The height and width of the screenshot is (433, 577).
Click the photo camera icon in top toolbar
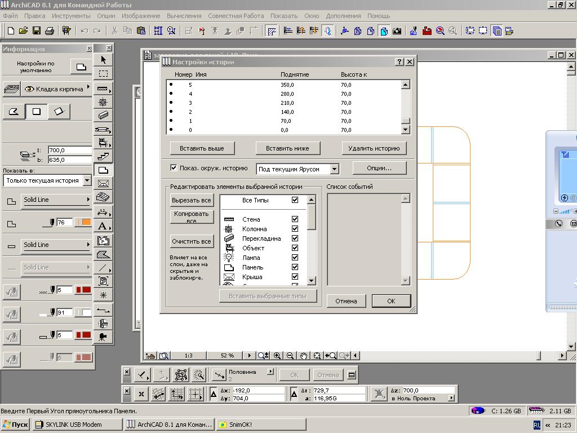point(397,30)
